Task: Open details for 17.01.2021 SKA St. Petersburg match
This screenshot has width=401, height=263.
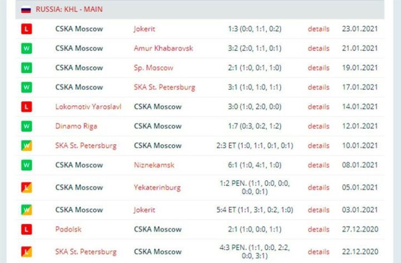Action: (319, 87)
